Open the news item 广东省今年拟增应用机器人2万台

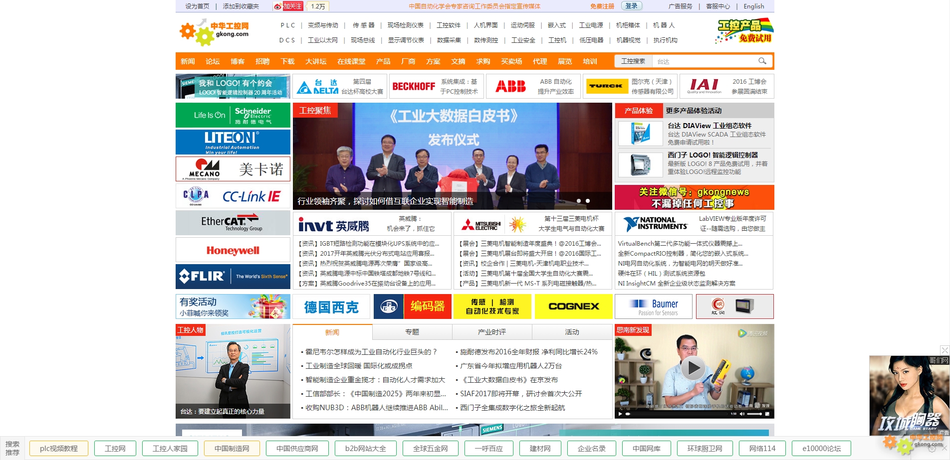pos(511,366)
